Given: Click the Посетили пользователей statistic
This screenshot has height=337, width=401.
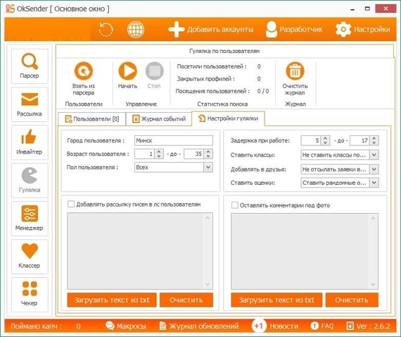Looking at the screenshot, I should (219, 66).
